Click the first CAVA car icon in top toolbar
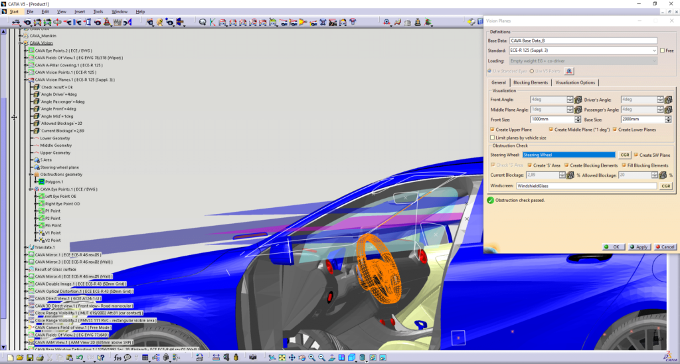This screenshot has width=680, height=364. click(x=15, y=22)
